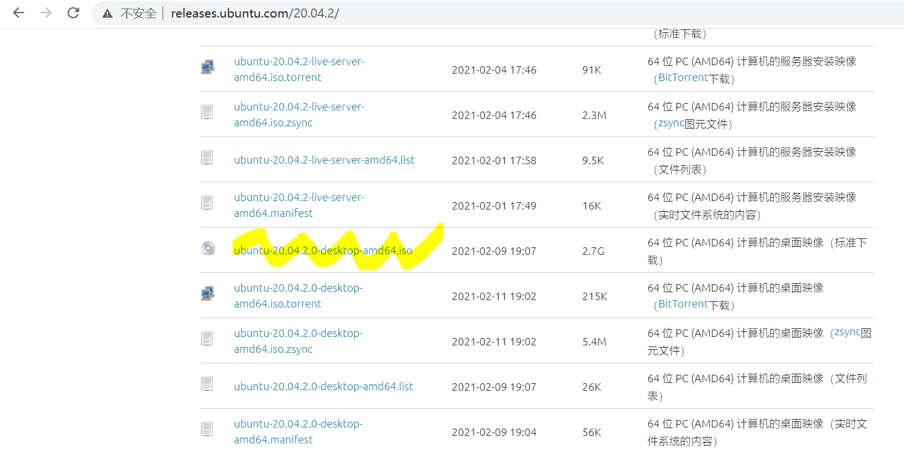The width and height of the screenshot is (904, 462).
Task: Open ubuntu-20.04.2.0-desktop-amd64.iso.torrent link
Action: (298, 296)
